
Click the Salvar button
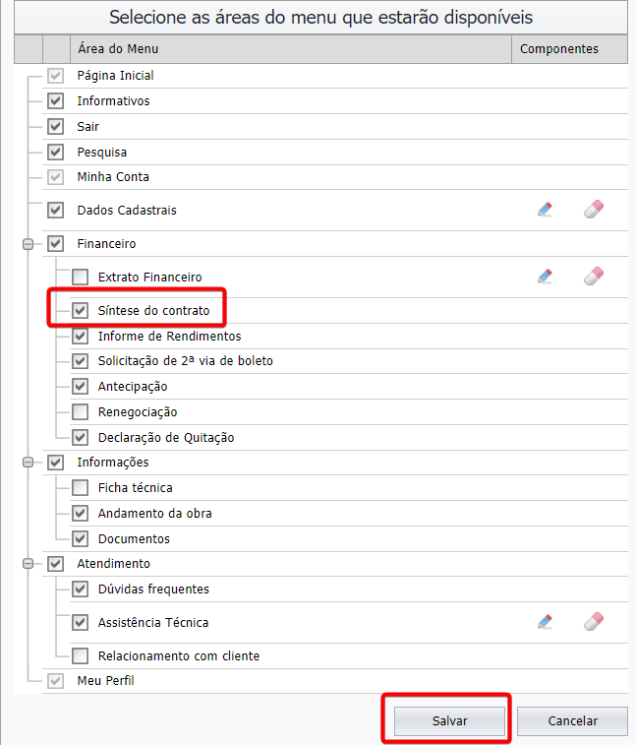tap(449, 720)
